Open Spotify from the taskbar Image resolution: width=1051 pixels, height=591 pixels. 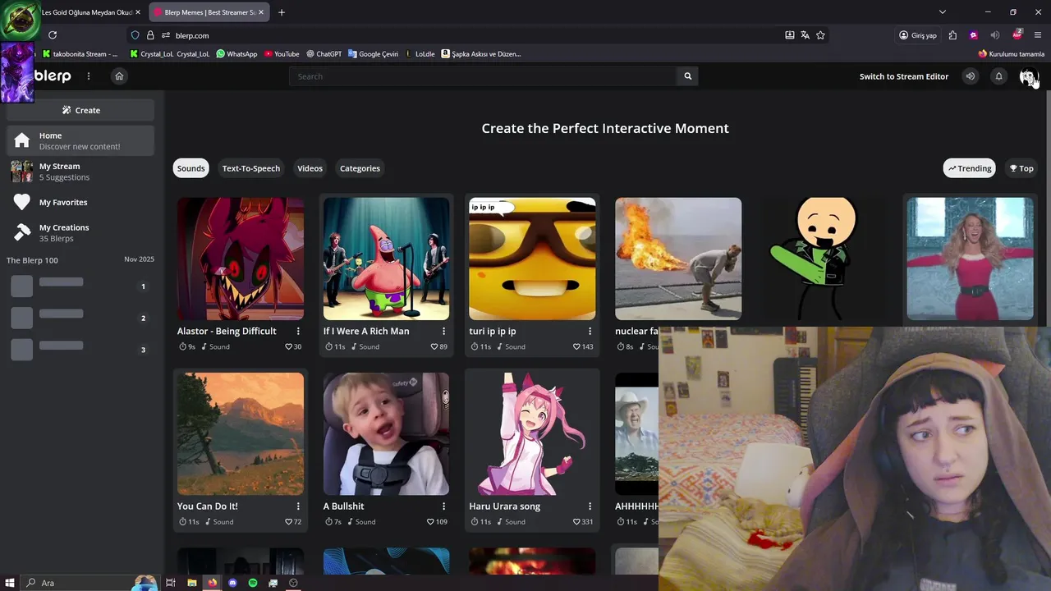coord(253,583)
